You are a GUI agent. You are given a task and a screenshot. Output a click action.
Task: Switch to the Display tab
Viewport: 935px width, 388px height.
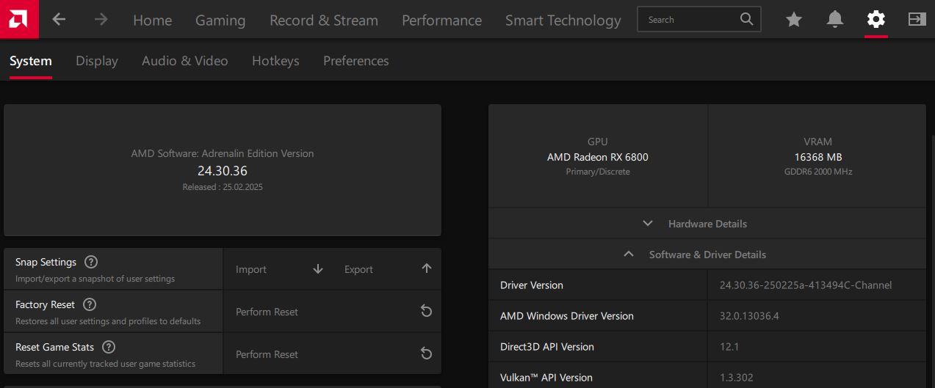coord(97,61)
